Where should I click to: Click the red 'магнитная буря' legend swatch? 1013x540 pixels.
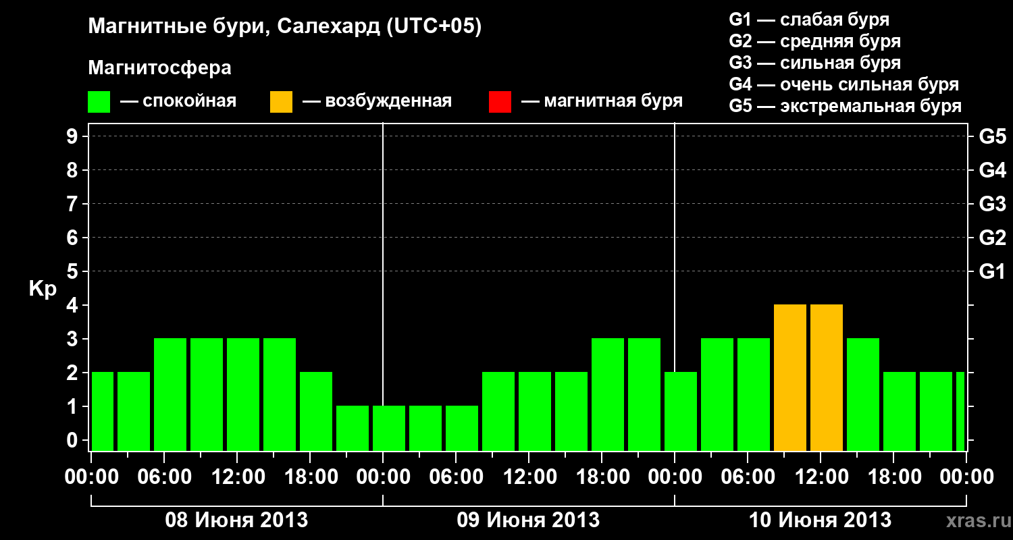pyautogui.click(x=500, y=101)
